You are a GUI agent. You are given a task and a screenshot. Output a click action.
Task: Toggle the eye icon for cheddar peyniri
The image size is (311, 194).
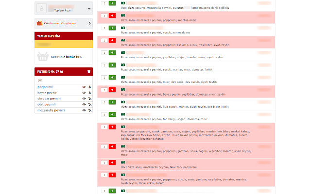pyautogui.click(x=84, y=98)
